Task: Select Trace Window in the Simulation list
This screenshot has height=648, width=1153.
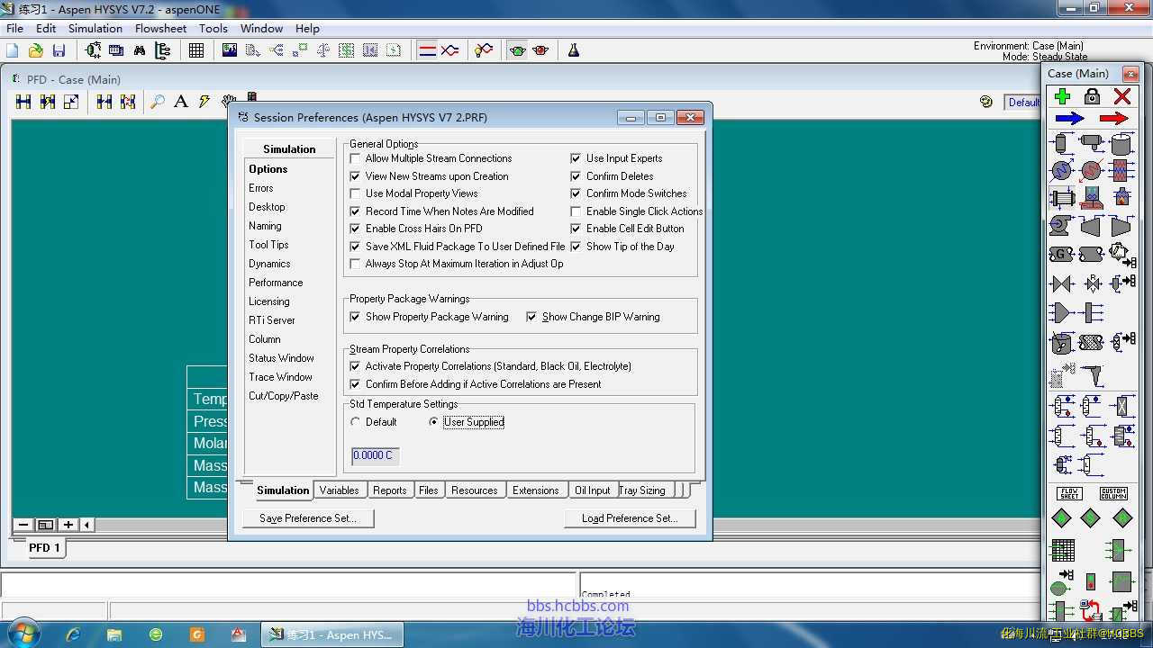Action: [x=280, y=377]
